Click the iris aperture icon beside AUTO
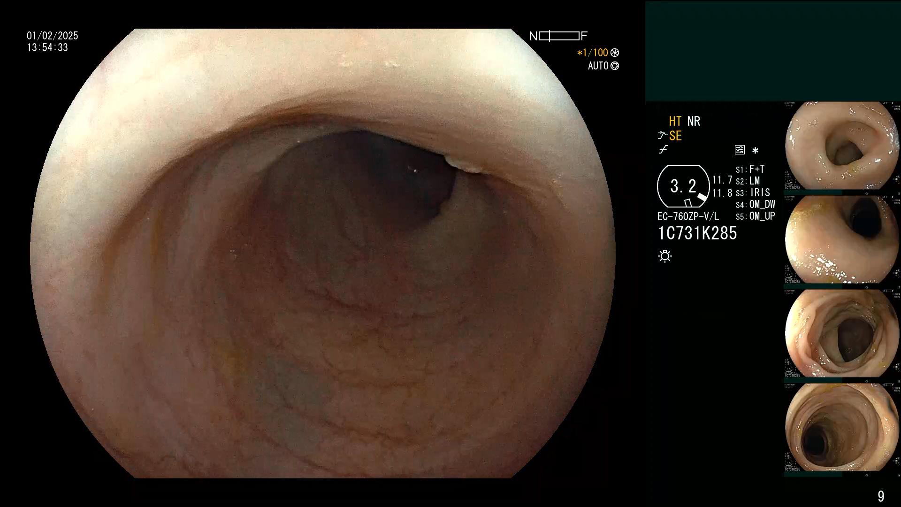This screenshot has width=901, height=507. click(615, 66)
